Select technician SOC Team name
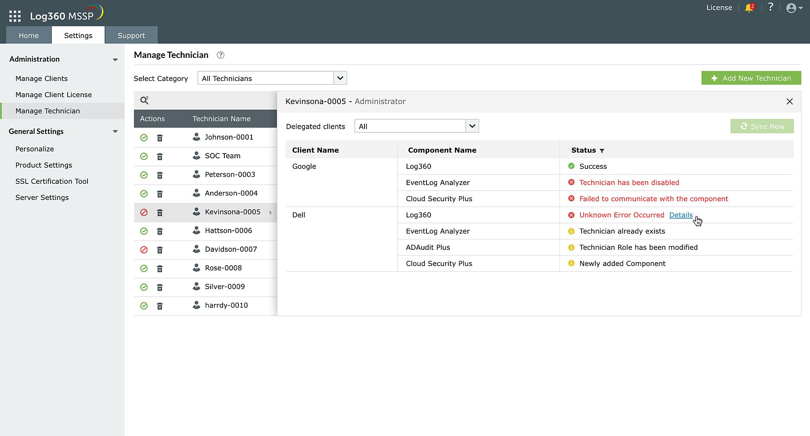Screen dimensions: 810x436 [222, 156]
